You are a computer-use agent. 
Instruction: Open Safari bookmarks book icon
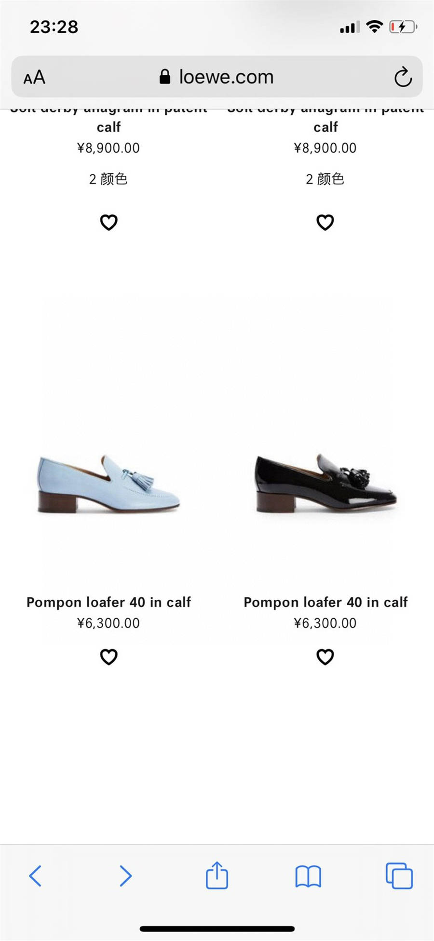click(308, 876)
